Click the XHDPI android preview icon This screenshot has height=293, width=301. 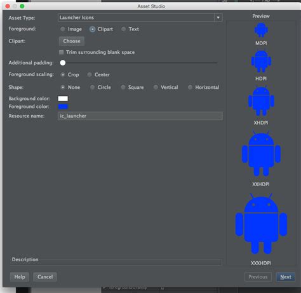pos(261,100)
